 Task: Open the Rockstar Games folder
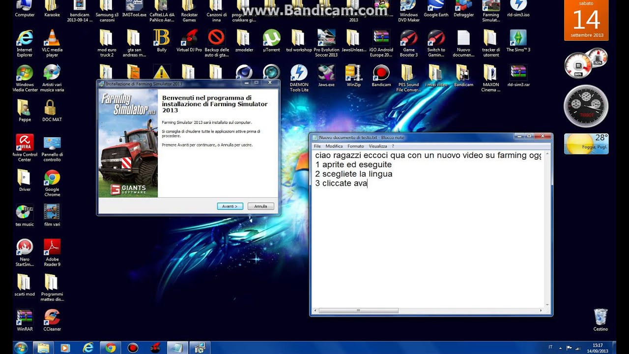189,11
